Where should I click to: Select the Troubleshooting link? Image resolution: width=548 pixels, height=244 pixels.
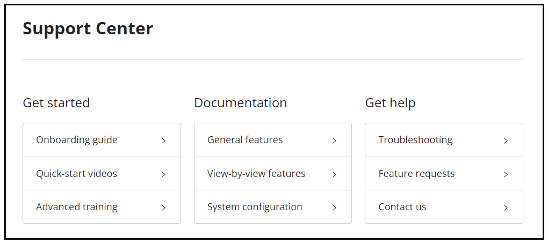[x=415, y=140]
